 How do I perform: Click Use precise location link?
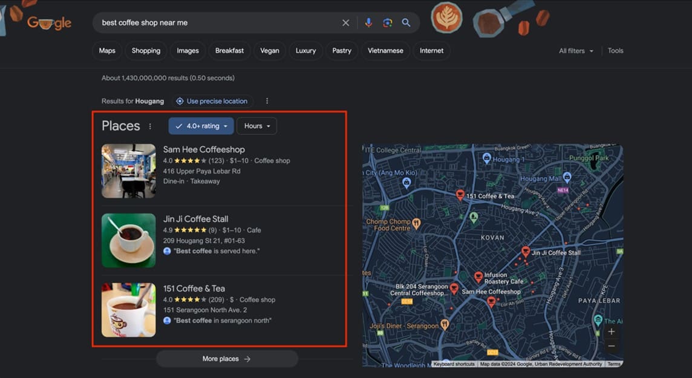pos(212,101)
